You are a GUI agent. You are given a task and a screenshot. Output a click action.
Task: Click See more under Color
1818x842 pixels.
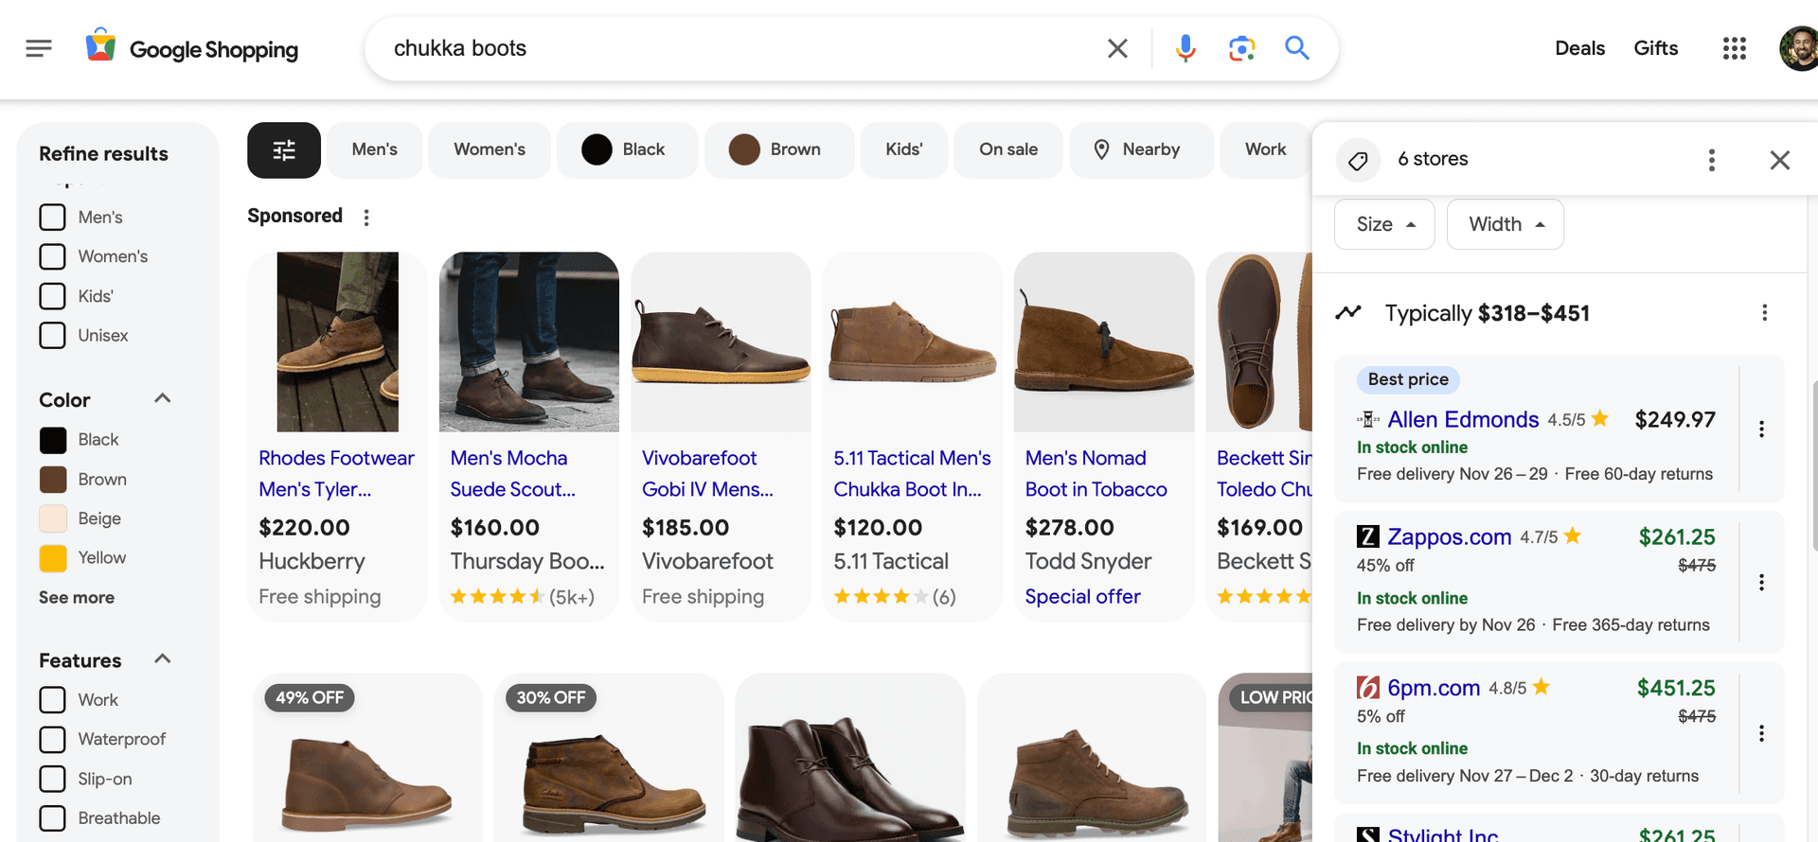(77, 597)
